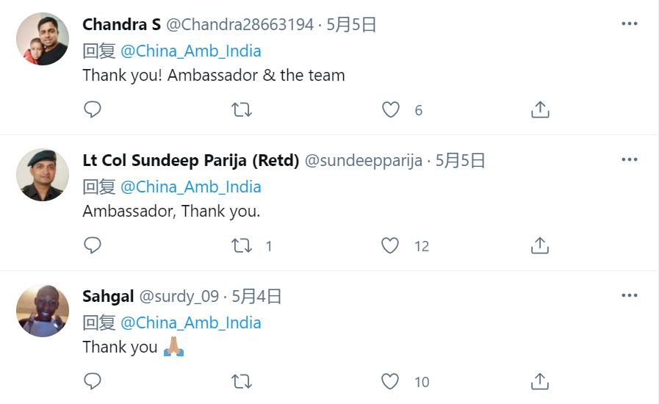Screen dimensions: 659x404
Task: Open more options for Sahgal's tweet
Action: tap(630, 295)
